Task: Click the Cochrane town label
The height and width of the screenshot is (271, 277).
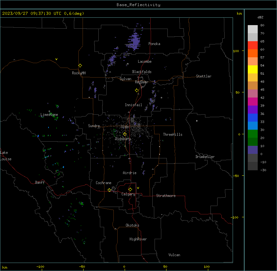Action: (x=103, y=183)
